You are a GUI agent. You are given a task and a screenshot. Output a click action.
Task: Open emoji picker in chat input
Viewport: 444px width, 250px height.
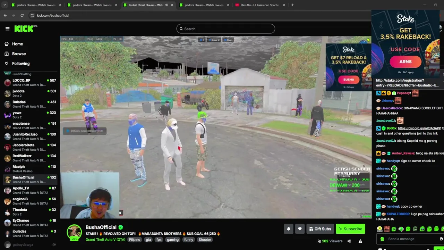click(x=441, y=239)
